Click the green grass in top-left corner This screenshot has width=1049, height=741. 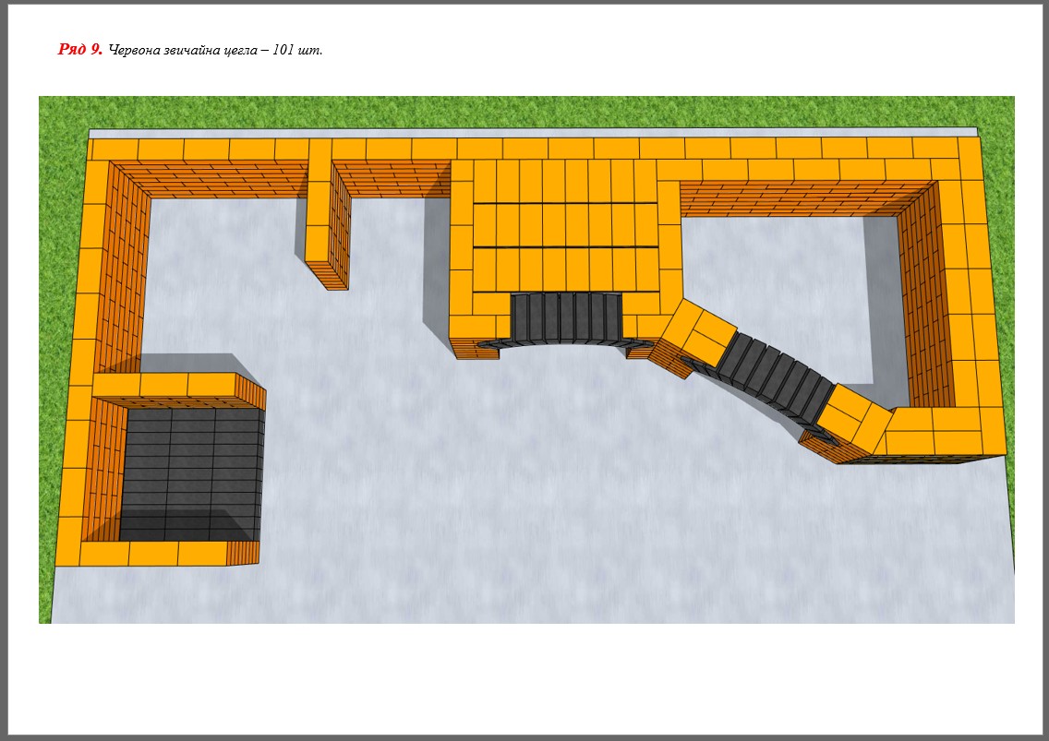[60, 115]
